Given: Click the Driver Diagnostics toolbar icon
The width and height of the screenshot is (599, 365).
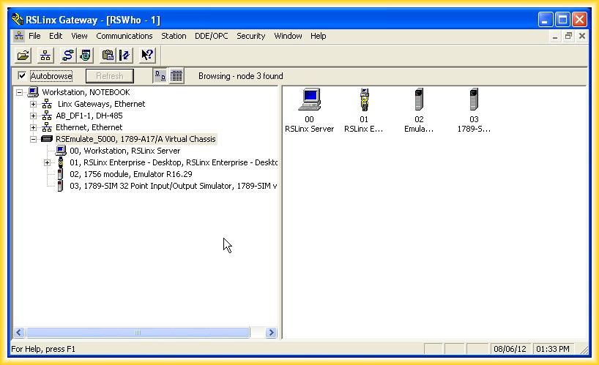Looking at the screenshot, I should (x=85, y=55).
